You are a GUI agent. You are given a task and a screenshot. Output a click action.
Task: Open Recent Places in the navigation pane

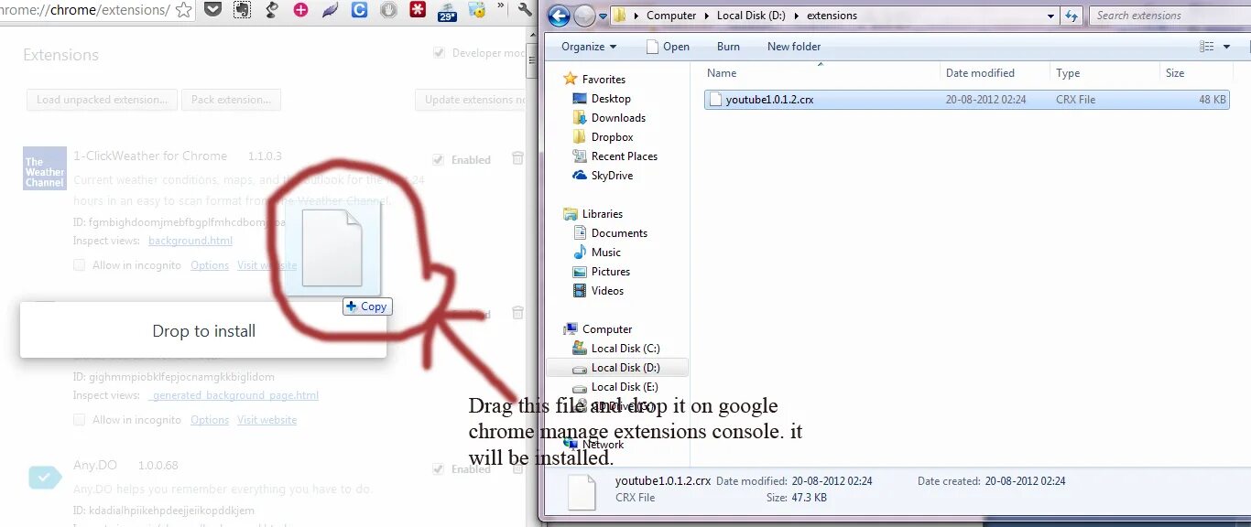click(x=615, y=156)
